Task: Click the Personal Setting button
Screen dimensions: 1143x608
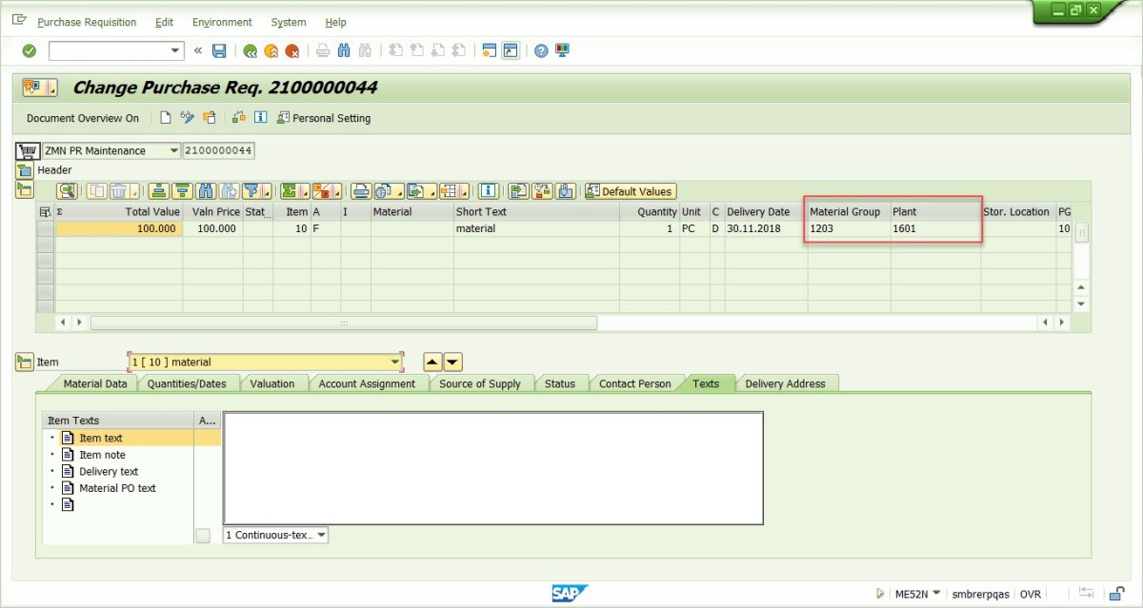Action: click(324, 118)
